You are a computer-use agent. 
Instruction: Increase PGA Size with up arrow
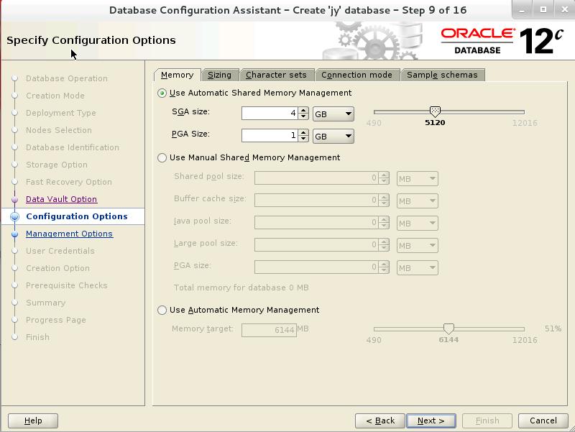click(x=303, y=132)
